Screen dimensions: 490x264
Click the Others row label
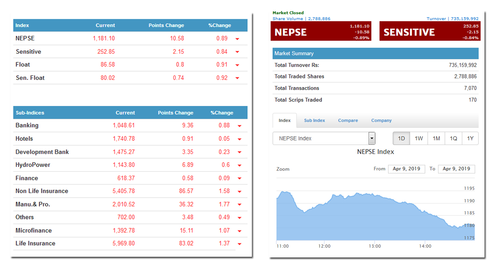24,217
